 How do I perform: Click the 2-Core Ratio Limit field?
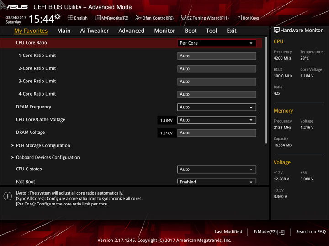click(217, 69)
